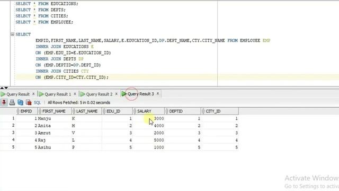This screenshot has width=339, height=191.
Task: Sort by the EDU_ID column header
Action: [117, 111]
